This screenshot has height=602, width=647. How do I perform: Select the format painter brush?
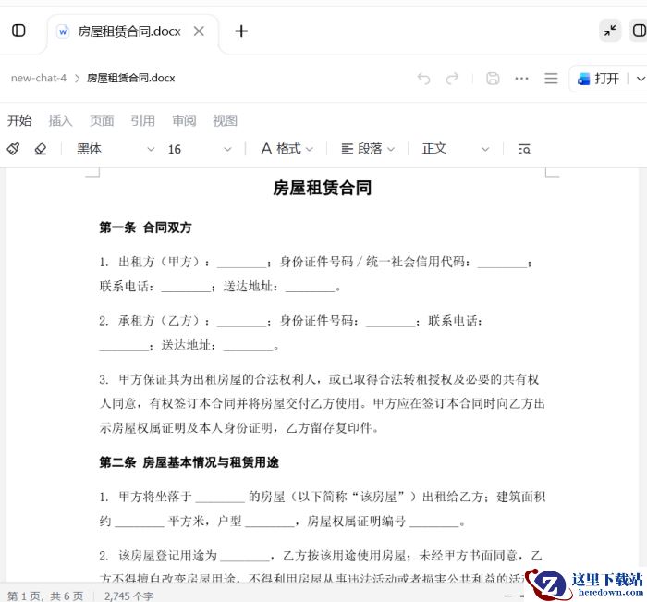[x=13, y=149]
